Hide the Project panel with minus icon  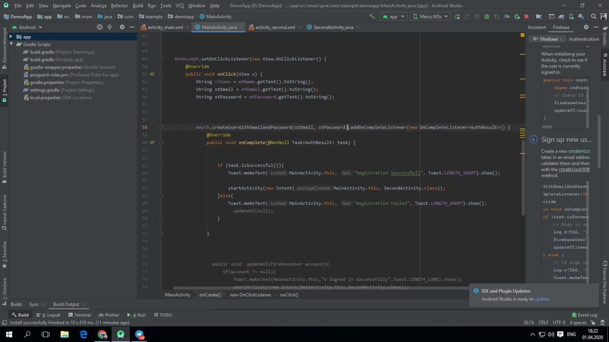(132, 27)
